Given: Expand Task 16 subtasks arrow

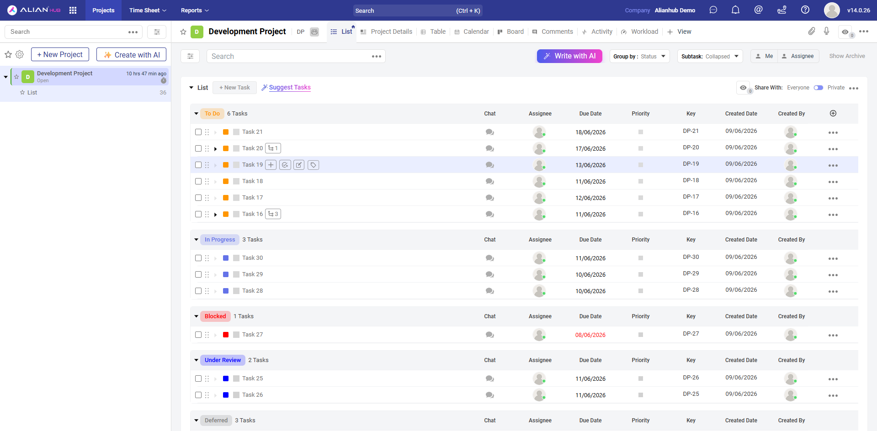Looking at the screenshot, I should tap(215, 215).
